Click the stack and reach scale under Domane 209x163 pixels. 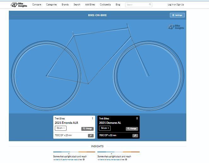click(x=119, y=152)
